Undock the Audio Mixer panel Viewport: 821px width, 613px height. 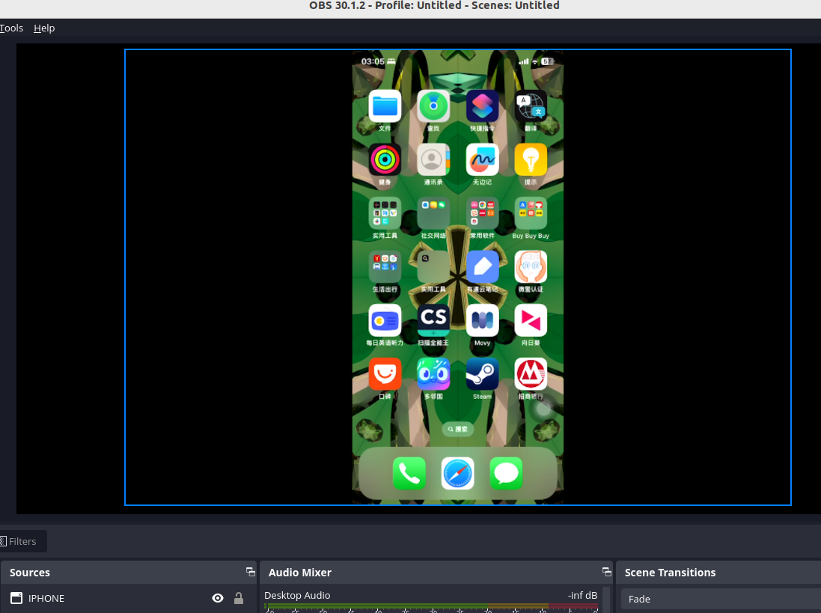tap(606, 572)
